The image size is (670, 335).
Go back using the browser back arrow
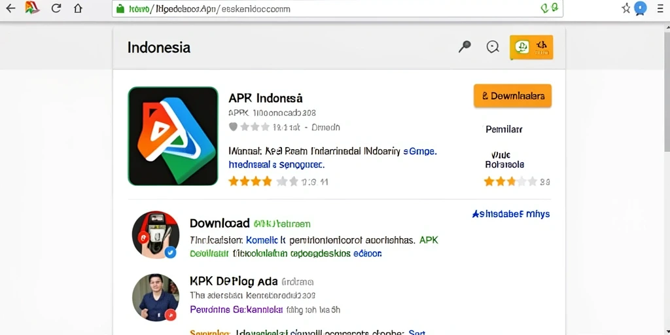(x=10, y=8)
